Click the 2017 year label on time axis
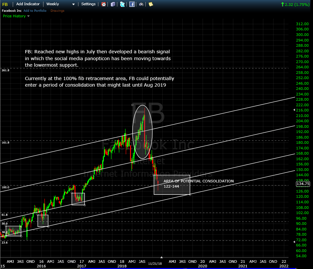Viewport: 313px width, 269px height. [82, 266]
